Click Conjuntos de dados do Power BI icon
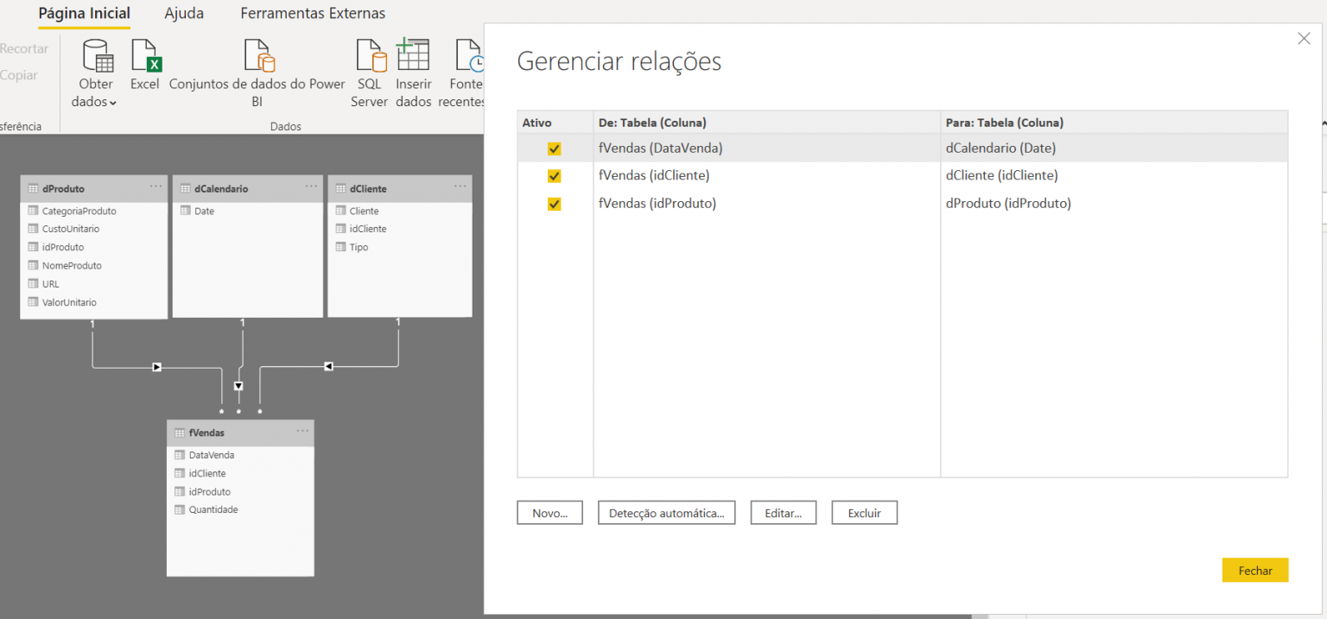The width and height of the screenshot is (1327, 619). (258, 55)
